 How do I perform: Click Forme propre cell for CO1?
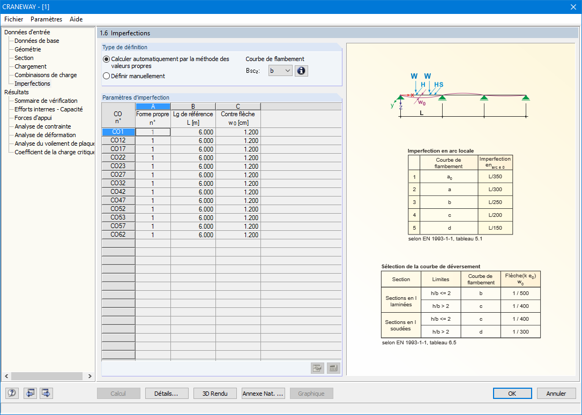[x=153, y=132]
